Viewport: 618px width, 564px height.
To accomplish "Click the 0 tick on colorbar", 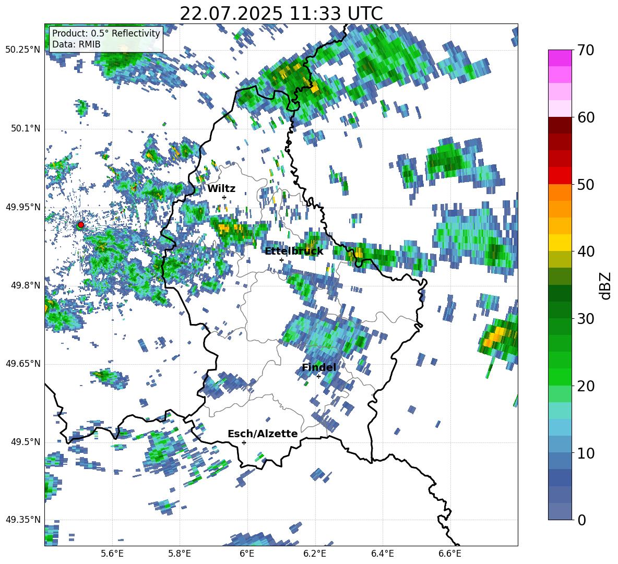I will (x=582, y=520).
